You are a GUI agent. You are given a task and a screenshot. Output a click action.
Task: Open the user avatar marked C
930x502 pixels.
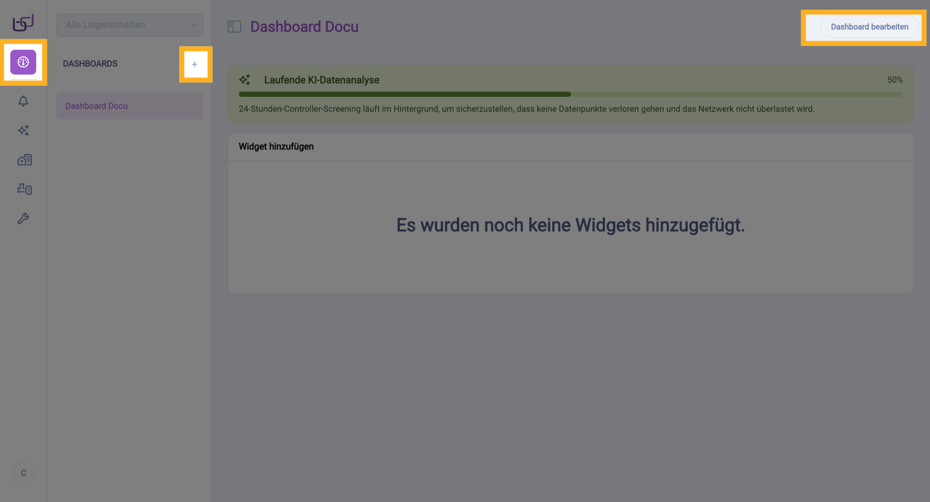(23, 473)
